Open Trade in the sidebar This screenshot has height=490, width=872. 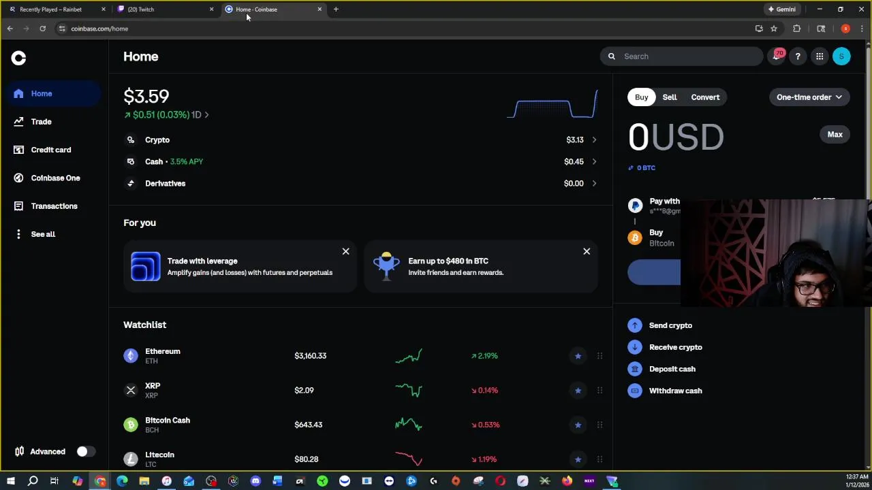41,122
